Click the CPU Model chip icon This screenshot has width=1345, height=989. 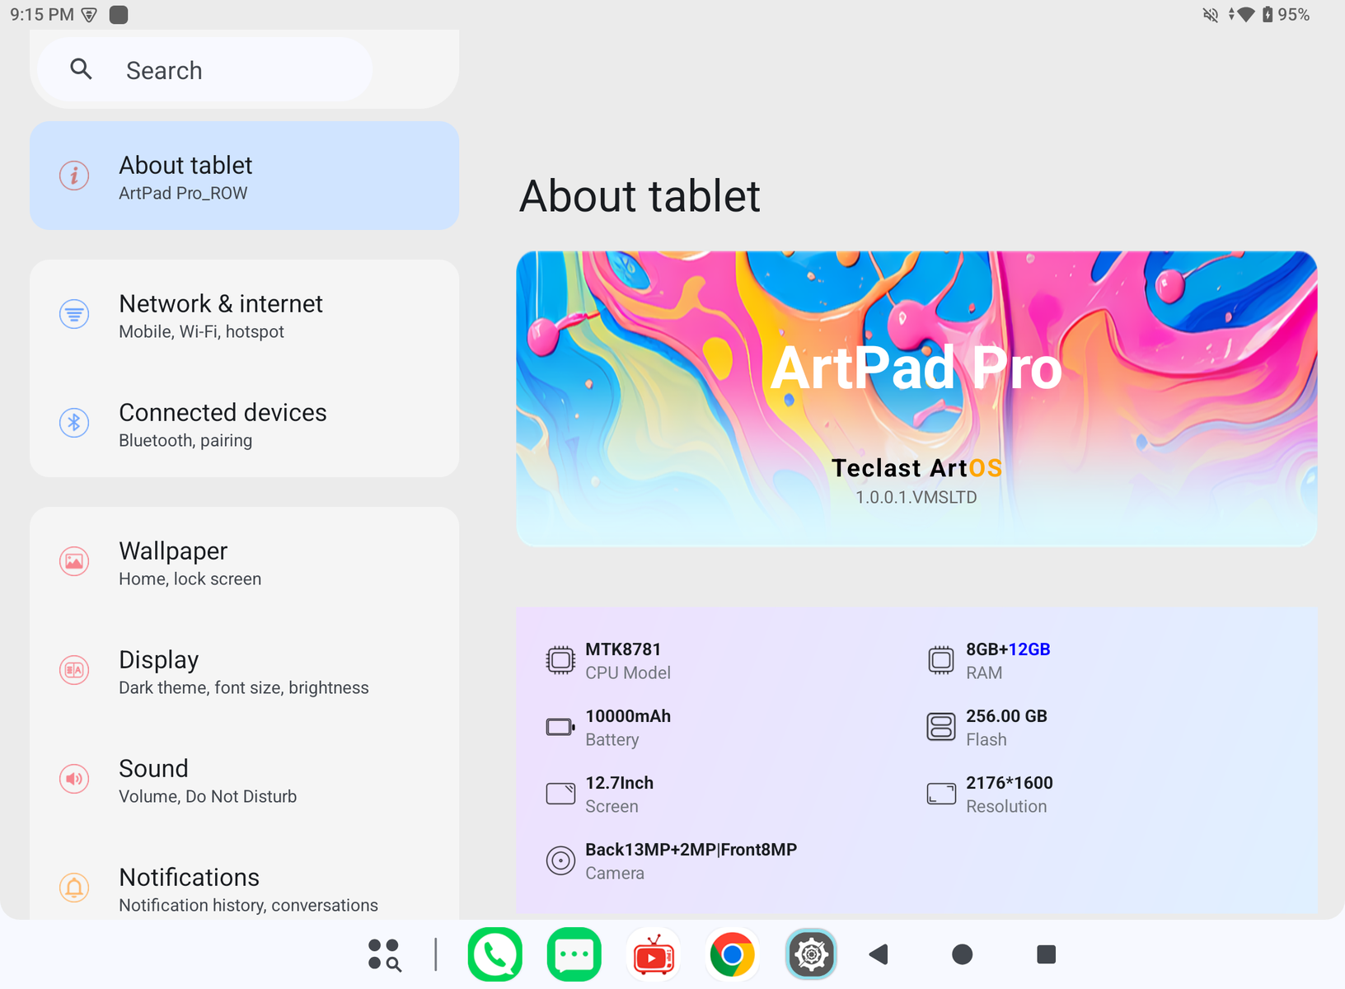pyautogui.click(x=560, y=660)
